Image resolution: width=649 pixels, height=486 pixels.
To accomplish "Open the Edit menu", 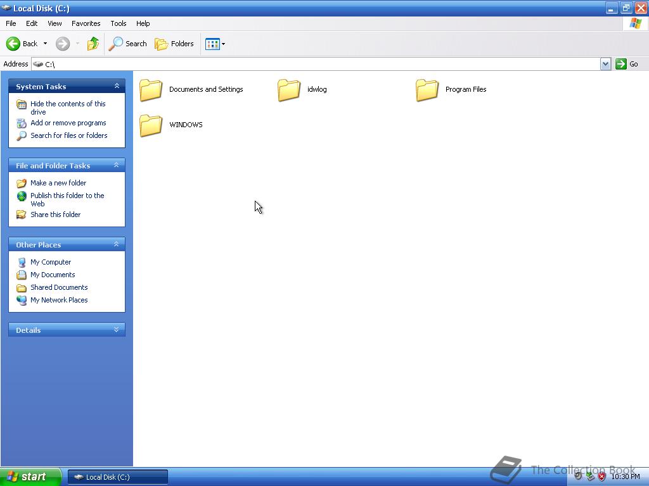I will click(32, 23).
